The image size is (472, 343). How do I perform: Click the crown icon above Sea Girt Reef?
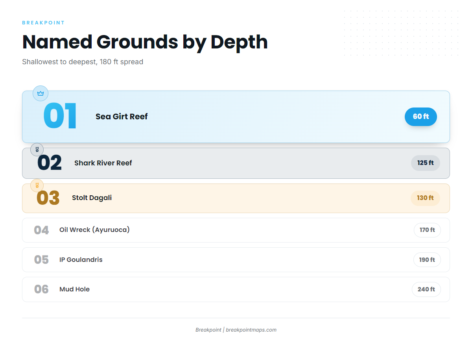pos(40,93)
